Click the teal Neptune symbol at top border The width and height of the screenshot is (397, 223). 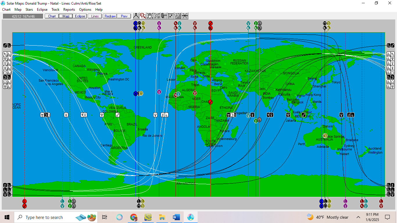(x=248, y=23)
